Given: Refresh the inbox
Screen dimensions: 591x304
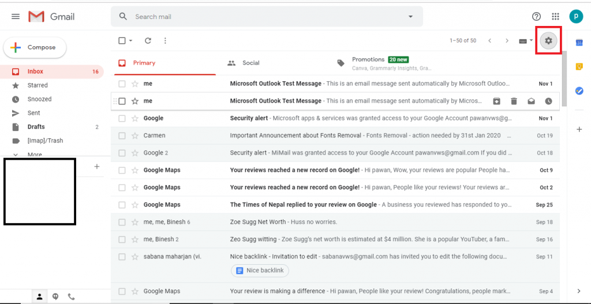Looking at the screenshot, I should [x=148, y=41].
